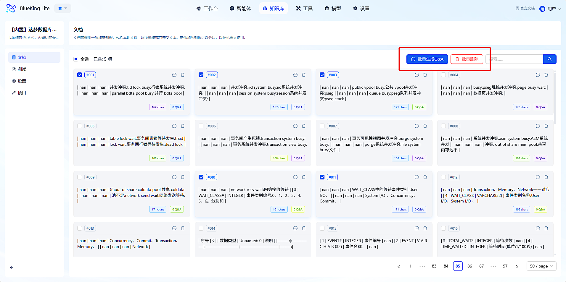566x282 pixels.
Task: Click the Q&A generate icon on chunk #001
Action: point(174,75)
